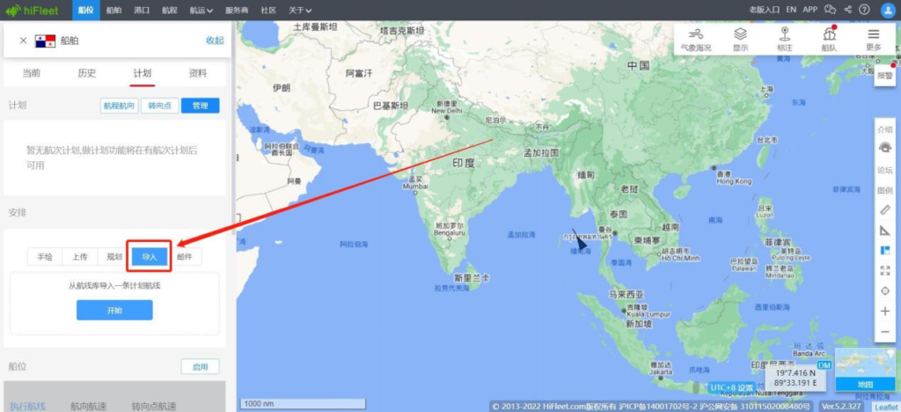Screen dimensions: 901x412
Task: Select the 标注 marker tool
Action: point(784,39)
